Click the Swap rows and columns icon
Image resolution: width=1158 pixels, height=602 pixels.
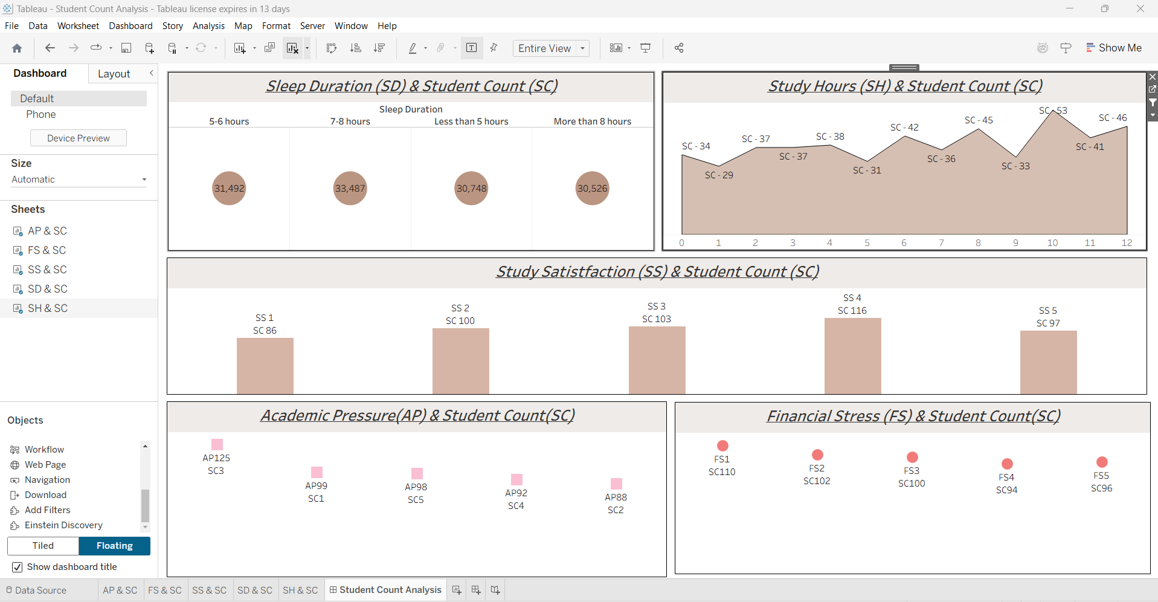[331, 48]
